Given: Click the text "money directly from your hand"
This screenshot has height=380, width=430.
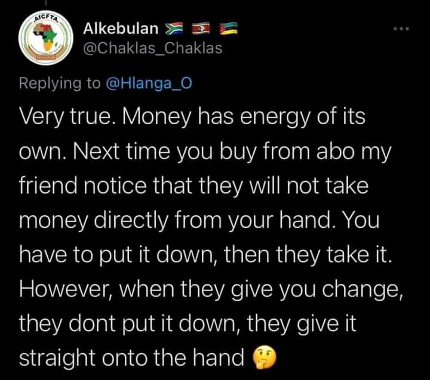Looking at the screenshot, I should pyautogui.click(x=175, y=220).
